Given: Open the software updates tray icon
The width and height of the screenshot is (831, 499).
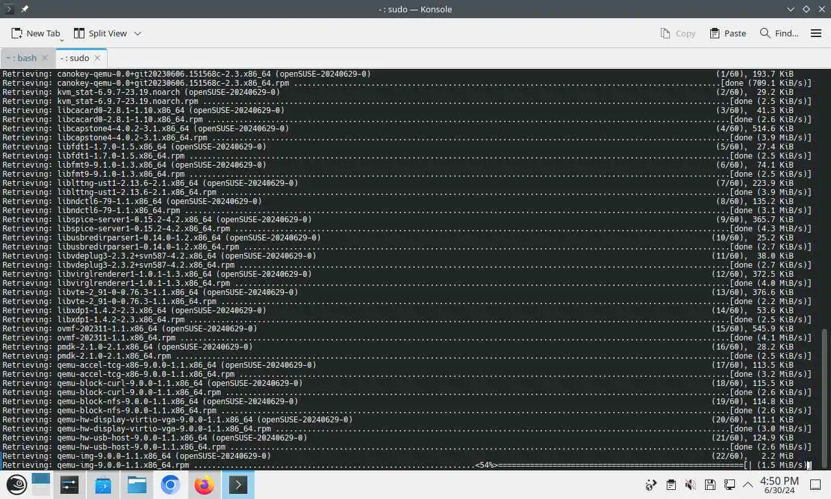Looking at the screenshot, I should coord(651,485).
